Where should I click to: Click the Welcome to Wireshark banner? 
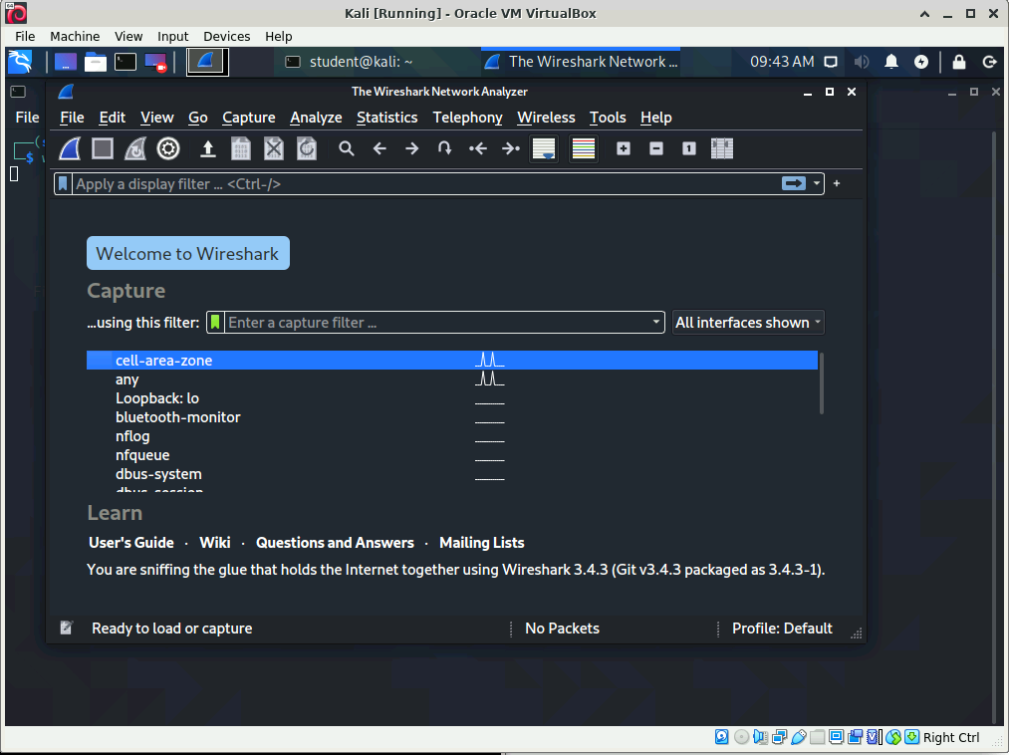[x=188, y=253]
